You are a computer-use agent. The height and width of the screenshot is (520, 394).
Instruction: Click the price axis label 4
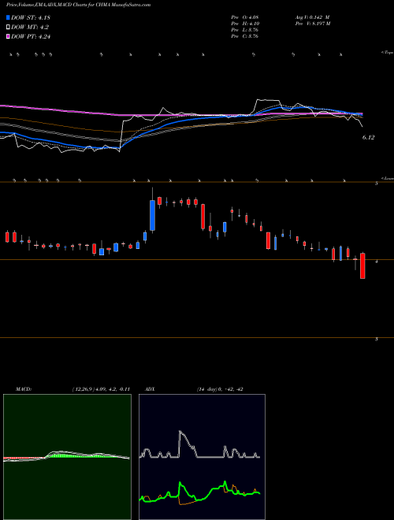[377, 262]
